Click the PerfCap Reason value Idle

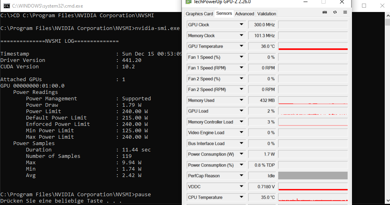pos(262,176)
